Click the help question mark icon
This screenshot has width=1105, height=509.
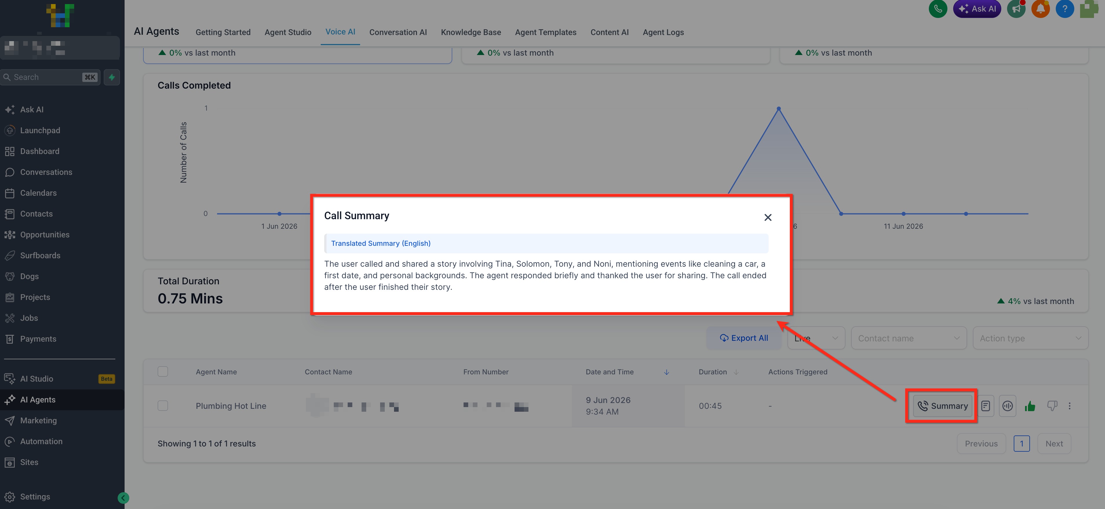[1065, 9]
